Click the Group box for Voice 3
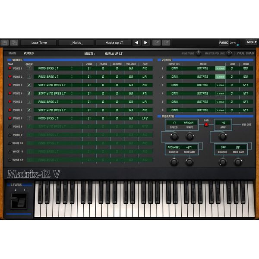The width and height of the screenshot is (259, 259). [29, 85]
